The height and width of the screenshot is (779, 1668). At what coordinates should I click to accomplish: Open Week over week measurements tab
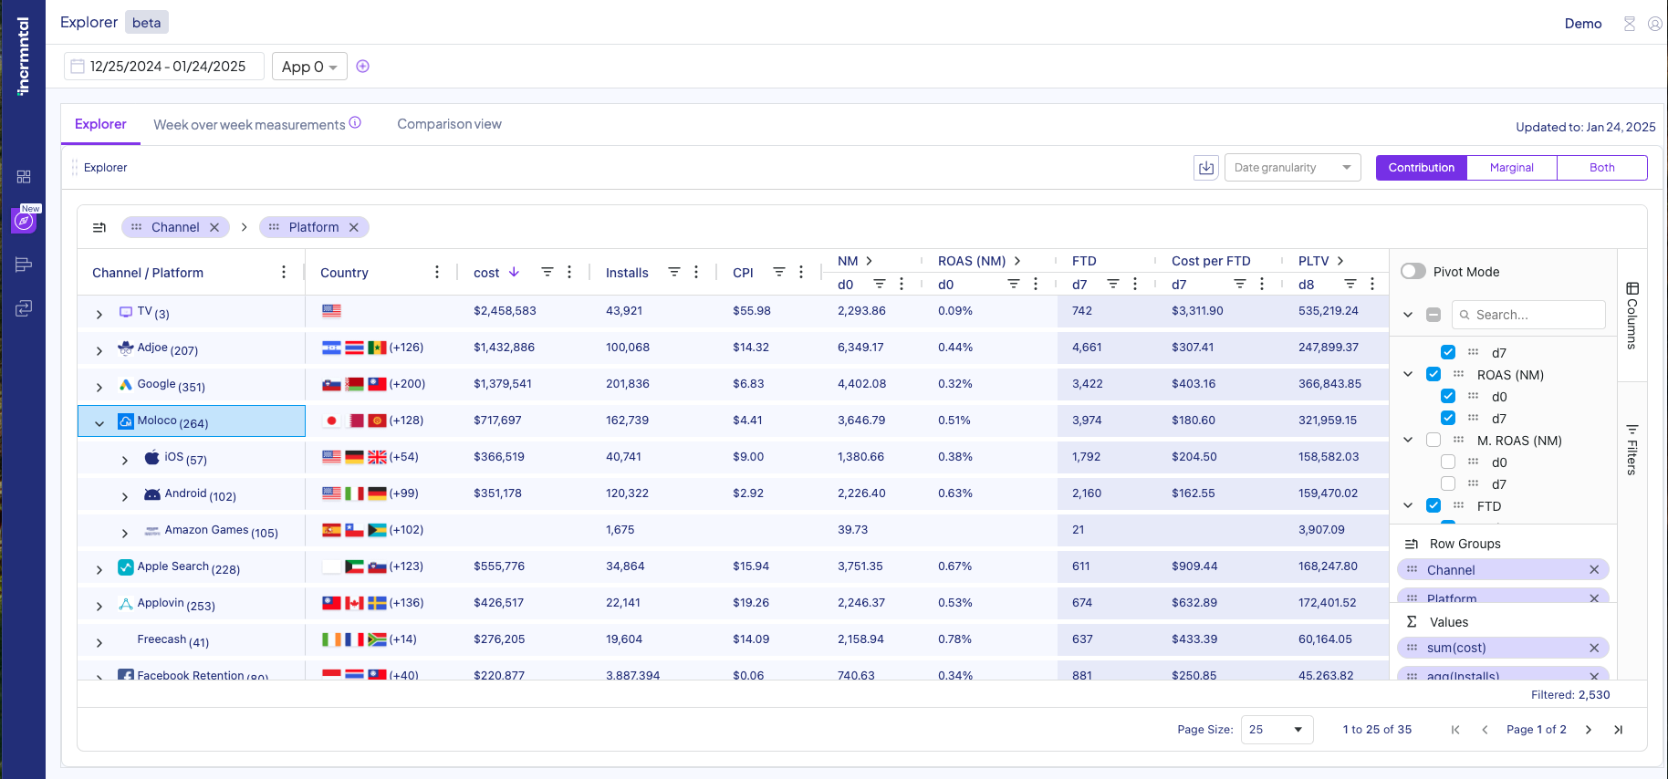[249, 125]
